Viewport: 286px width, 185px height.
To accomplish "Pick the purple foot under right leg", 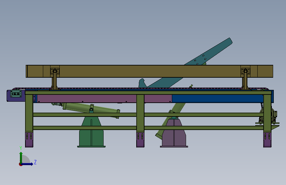I will click(x=267, y=139).
